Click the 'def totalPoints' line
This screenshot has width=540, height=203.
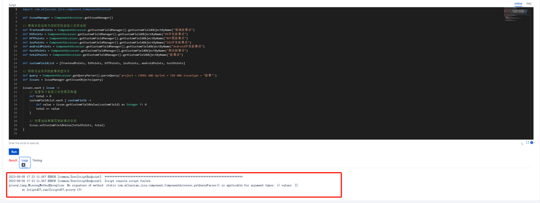103,55
